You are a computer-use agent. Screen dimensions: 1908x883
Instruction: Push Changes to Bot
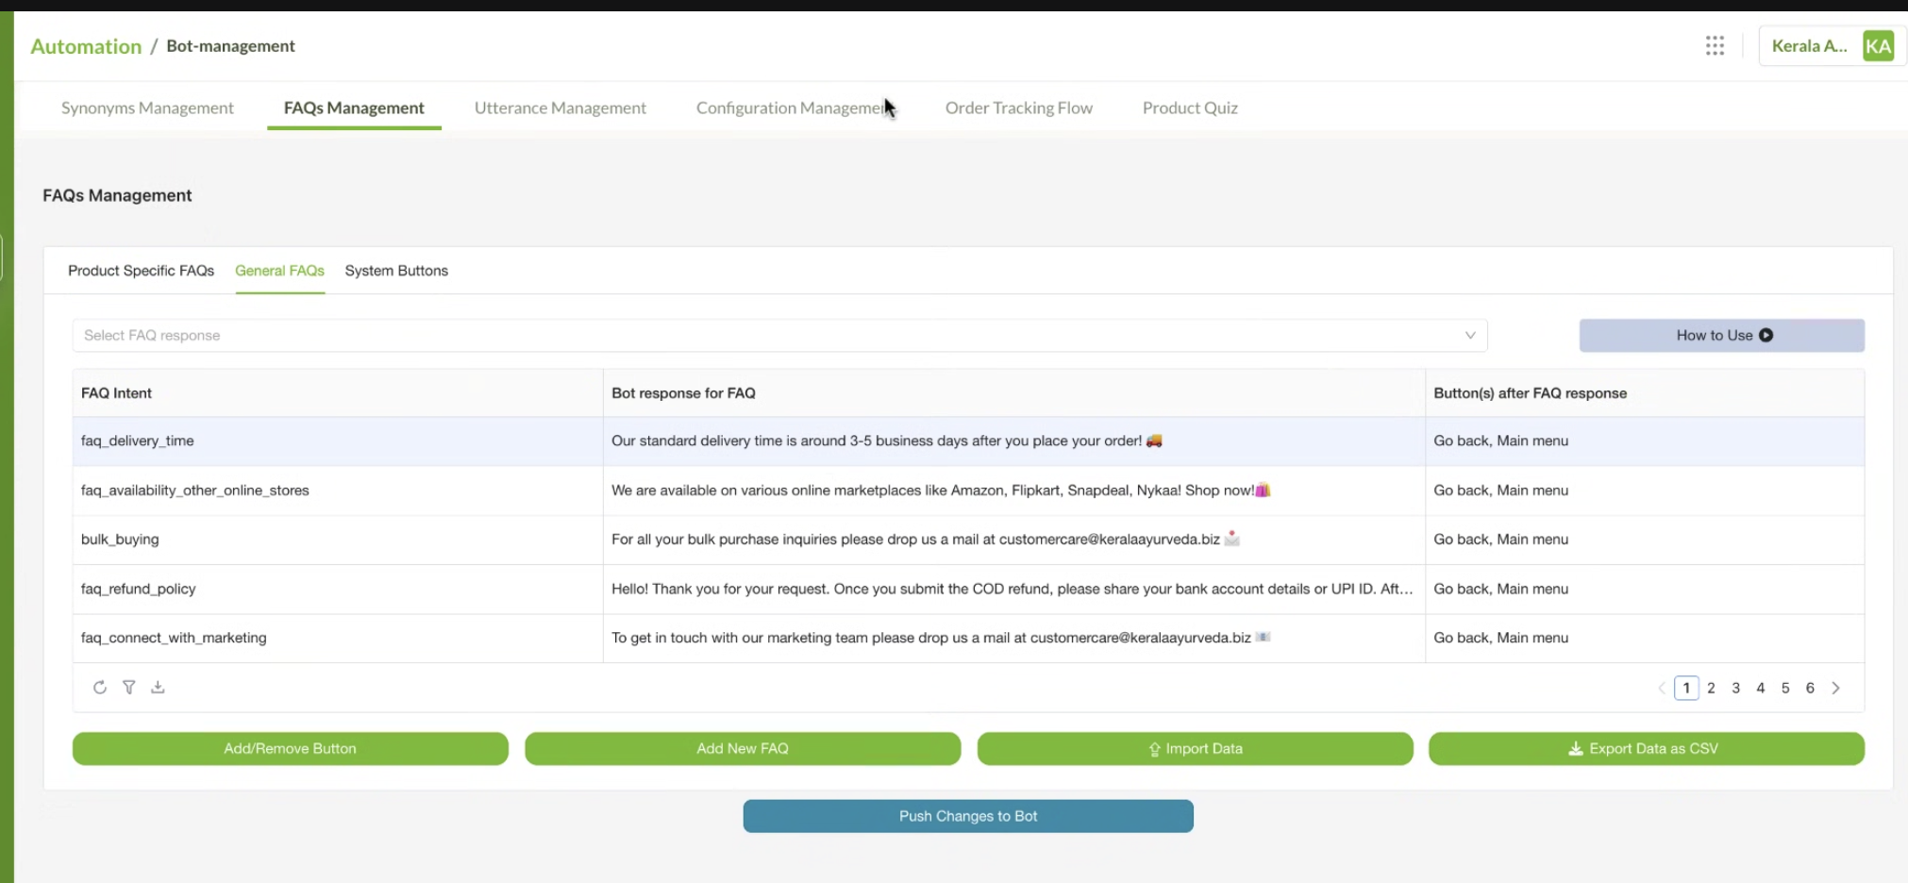(x=967, y=816)
